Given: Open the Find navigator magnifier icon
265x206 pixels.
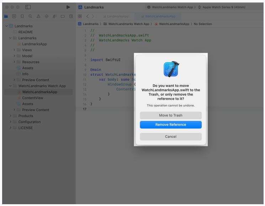Looking at the screenshot, I should (x=30, y=16).
